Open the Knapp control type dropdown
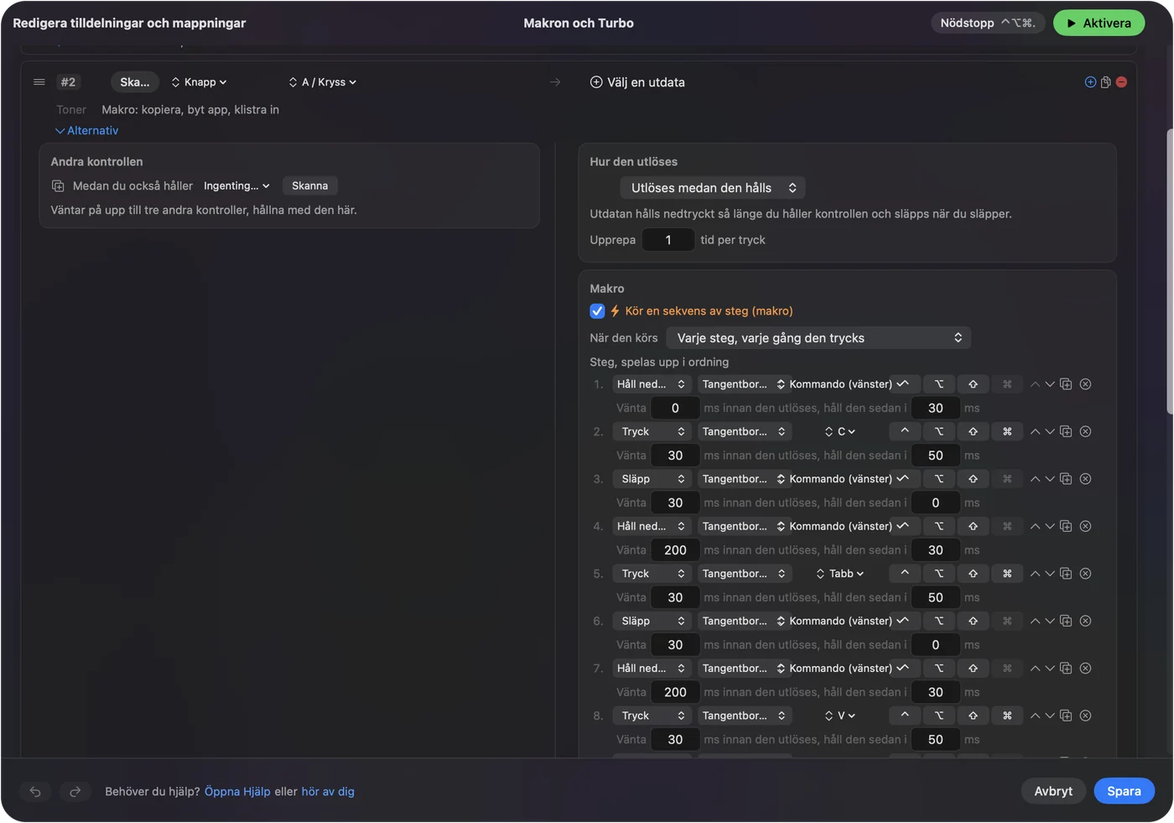 pyautogui.click(x=199, y=82)
